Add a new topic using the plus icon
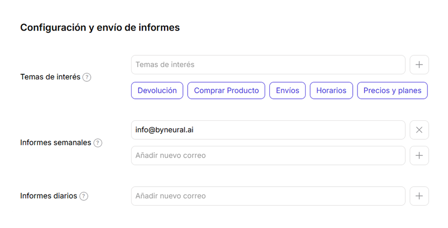Screen dimensions: 448x228 (419, 65)
